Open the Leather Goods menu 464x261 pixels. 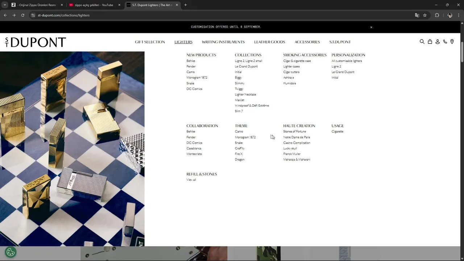(x=270, y=42)
